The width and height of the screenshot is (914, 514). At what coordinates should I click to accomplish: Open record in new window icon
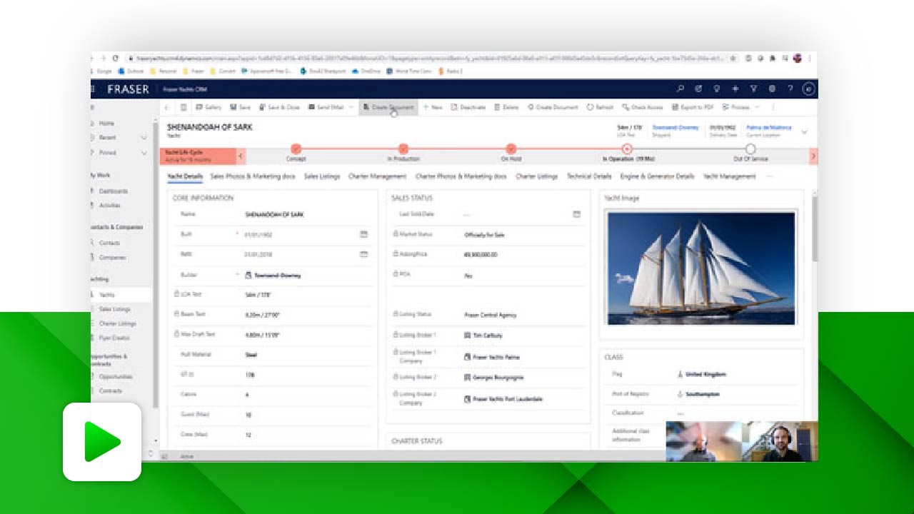point(183,107)
